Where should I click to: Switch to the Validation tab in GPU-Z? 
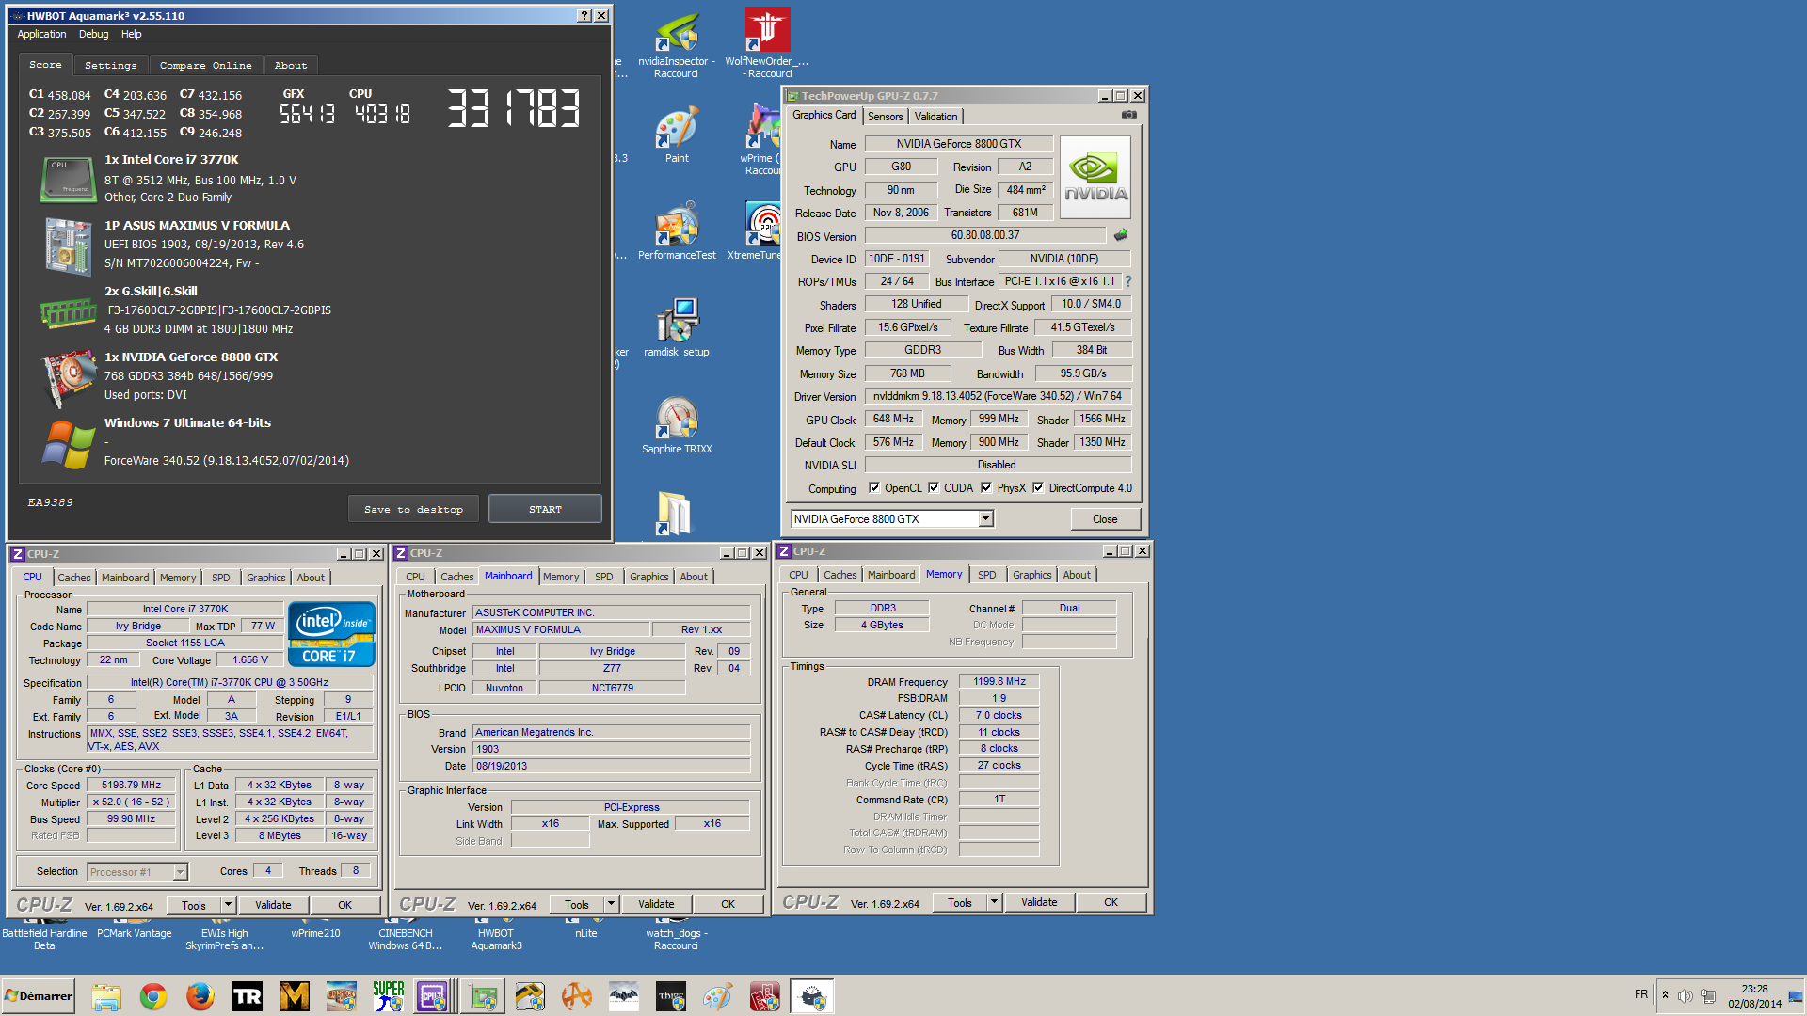(x=935, y=117)
